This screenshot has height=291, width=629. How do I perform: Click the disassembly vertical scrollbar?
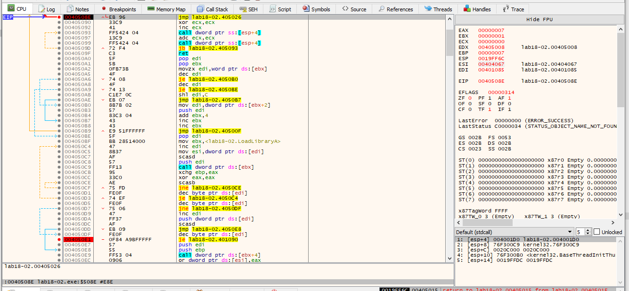point(449,138)
